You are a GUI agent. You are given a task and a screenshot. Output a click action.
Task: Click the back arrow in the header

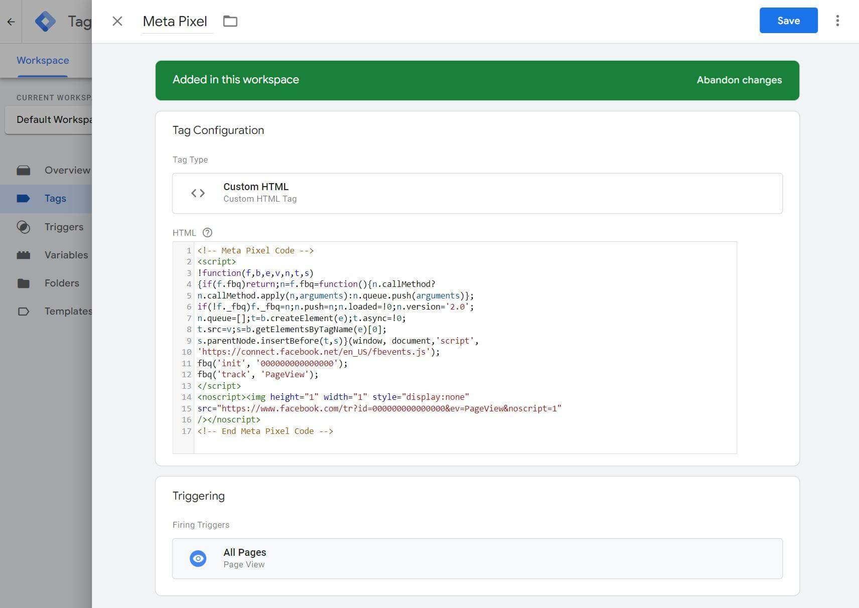tap(11, 22)
